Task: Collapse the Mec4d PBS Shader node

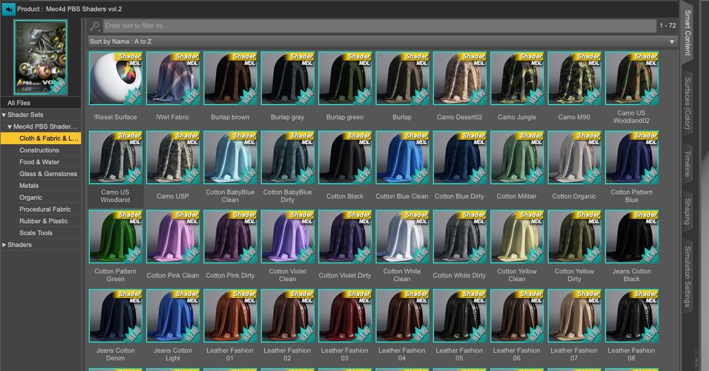Action: 9,127
